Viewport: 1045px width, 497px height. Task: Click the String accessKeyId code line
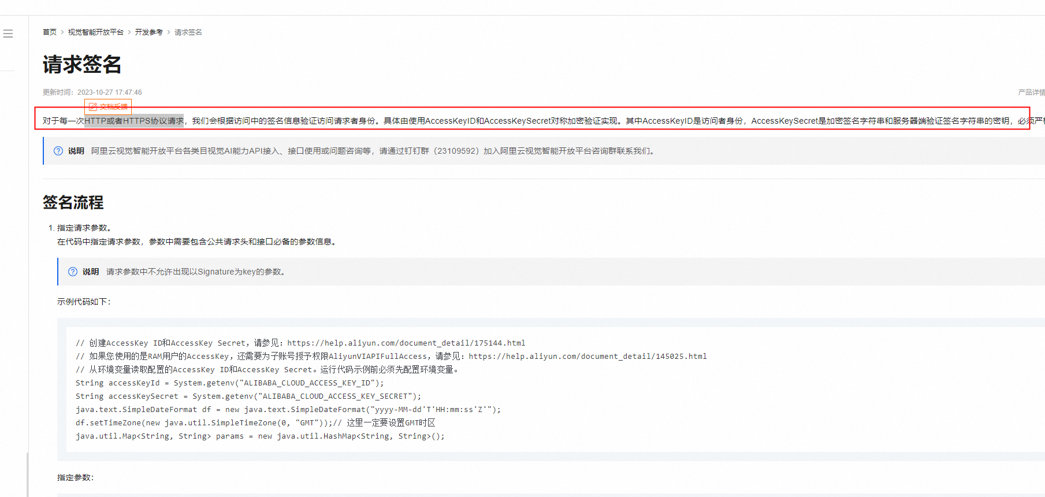point(229,383)
